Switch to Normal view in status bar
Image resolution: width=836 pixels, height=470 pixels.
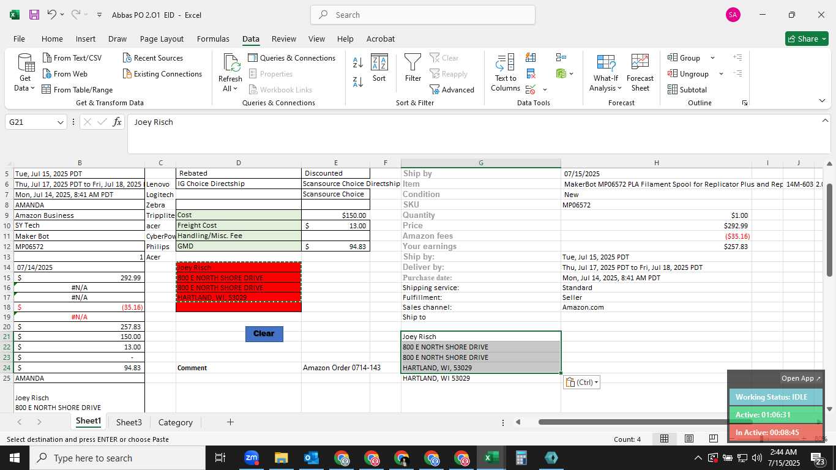point(664,439)
